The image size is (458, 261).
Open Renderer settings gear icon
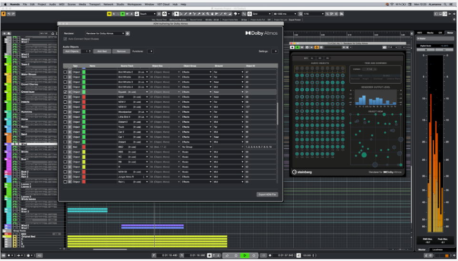128,34
